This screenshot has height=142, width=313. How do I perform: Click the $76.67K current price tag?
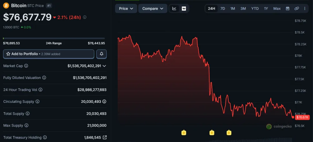[302, 117]
